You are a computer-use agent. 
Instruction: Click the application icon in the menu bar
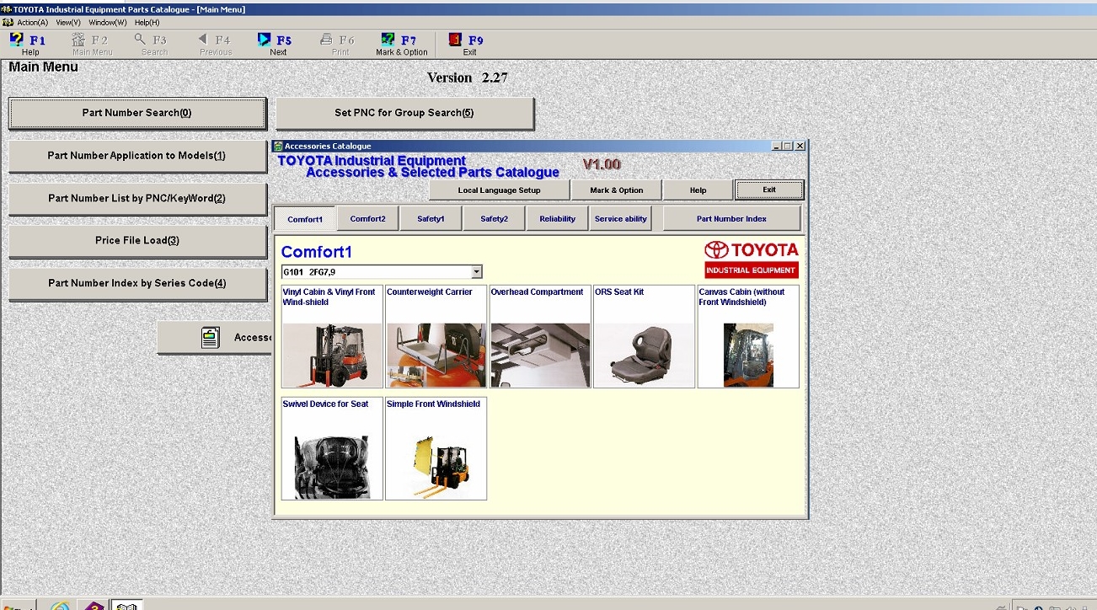[8, 22]
